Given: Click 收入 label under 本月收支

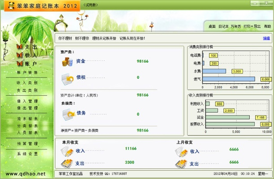Looking at the screenshot, I should [x=80, y=151].
